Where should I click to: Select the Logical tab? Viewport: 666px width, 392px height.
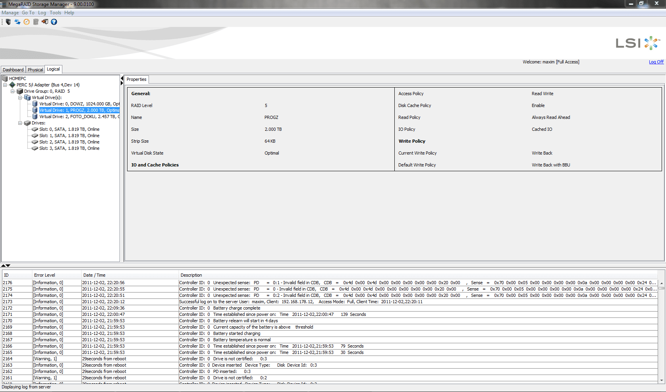point(53,69)
